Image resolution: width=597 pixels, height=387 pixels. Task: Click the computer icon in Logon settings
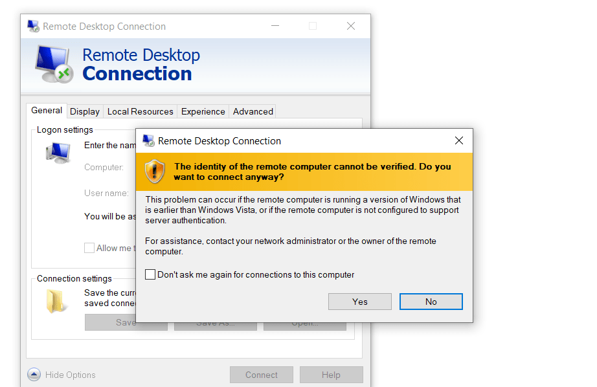pos(58,153)
